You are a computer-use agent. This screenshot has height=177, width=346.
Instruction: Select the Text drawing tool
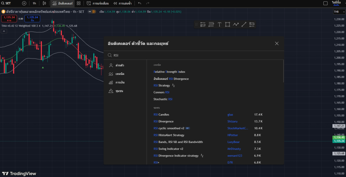point(219,25)
